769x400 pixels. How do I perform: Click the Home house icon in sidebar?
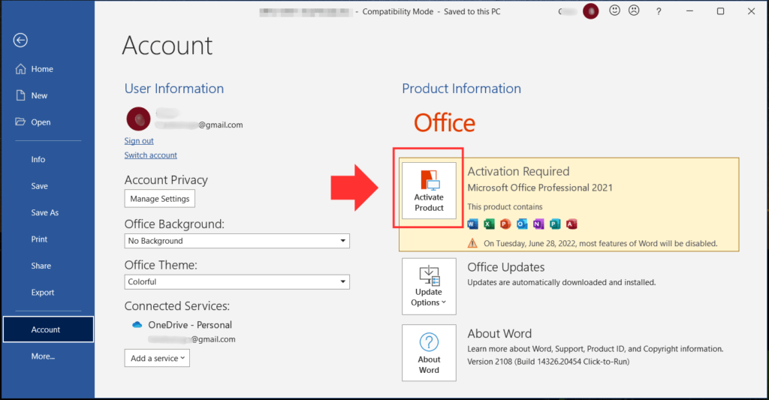coord(20,68)
